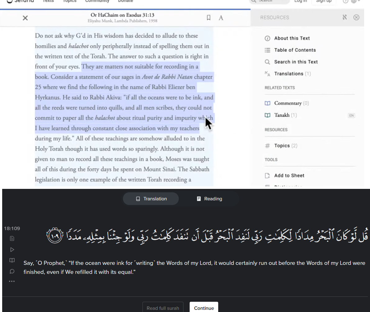Click Sign up in Sefaria header

(x=324, y=1)
